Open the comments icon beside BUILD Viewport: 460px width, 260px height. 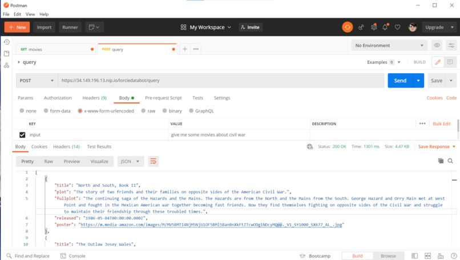(450, 62)
